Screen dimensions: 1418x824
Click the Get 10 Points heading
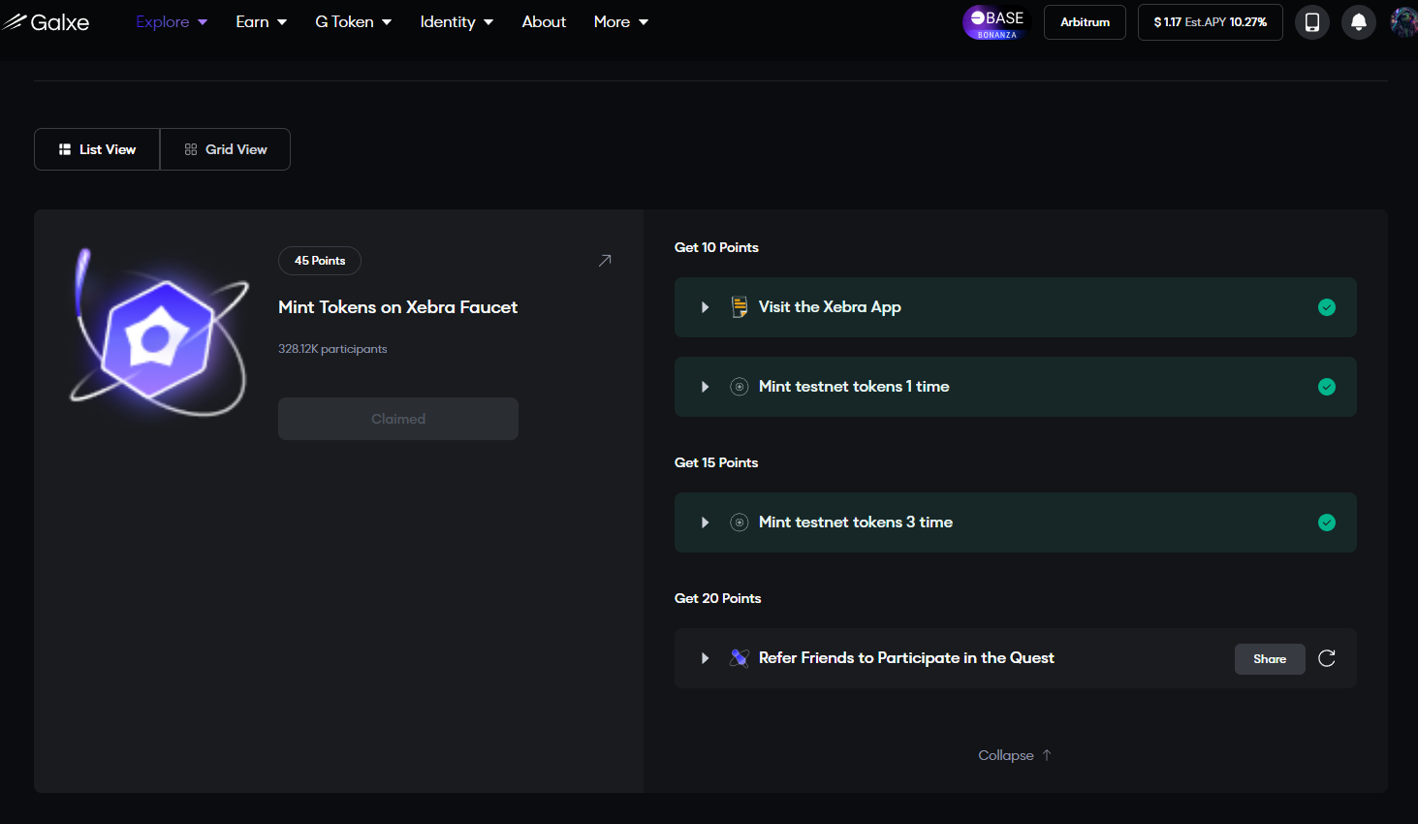(x=716, y=247)
